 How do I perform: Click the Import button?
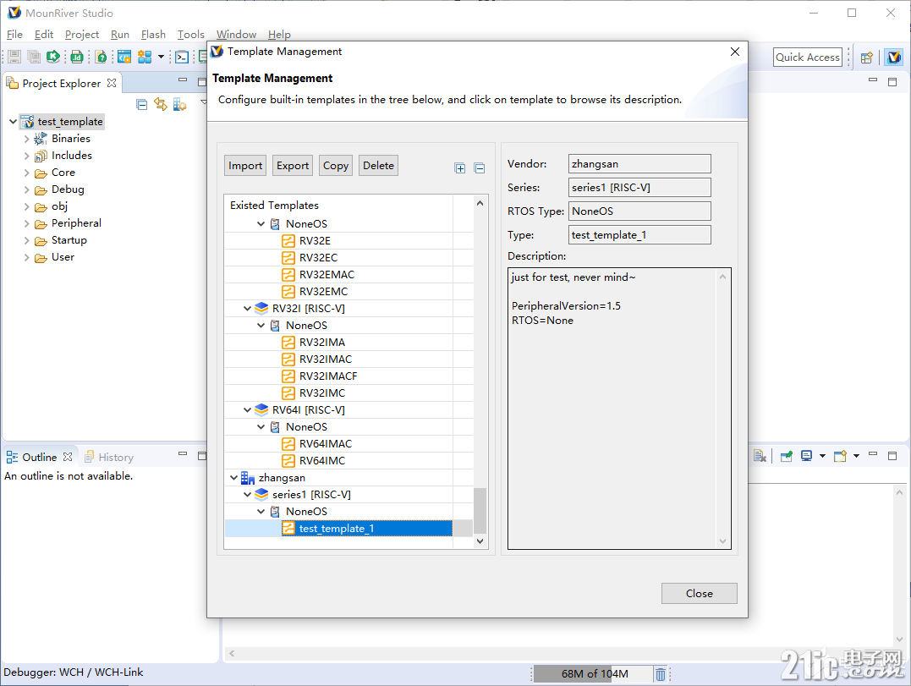245,166
